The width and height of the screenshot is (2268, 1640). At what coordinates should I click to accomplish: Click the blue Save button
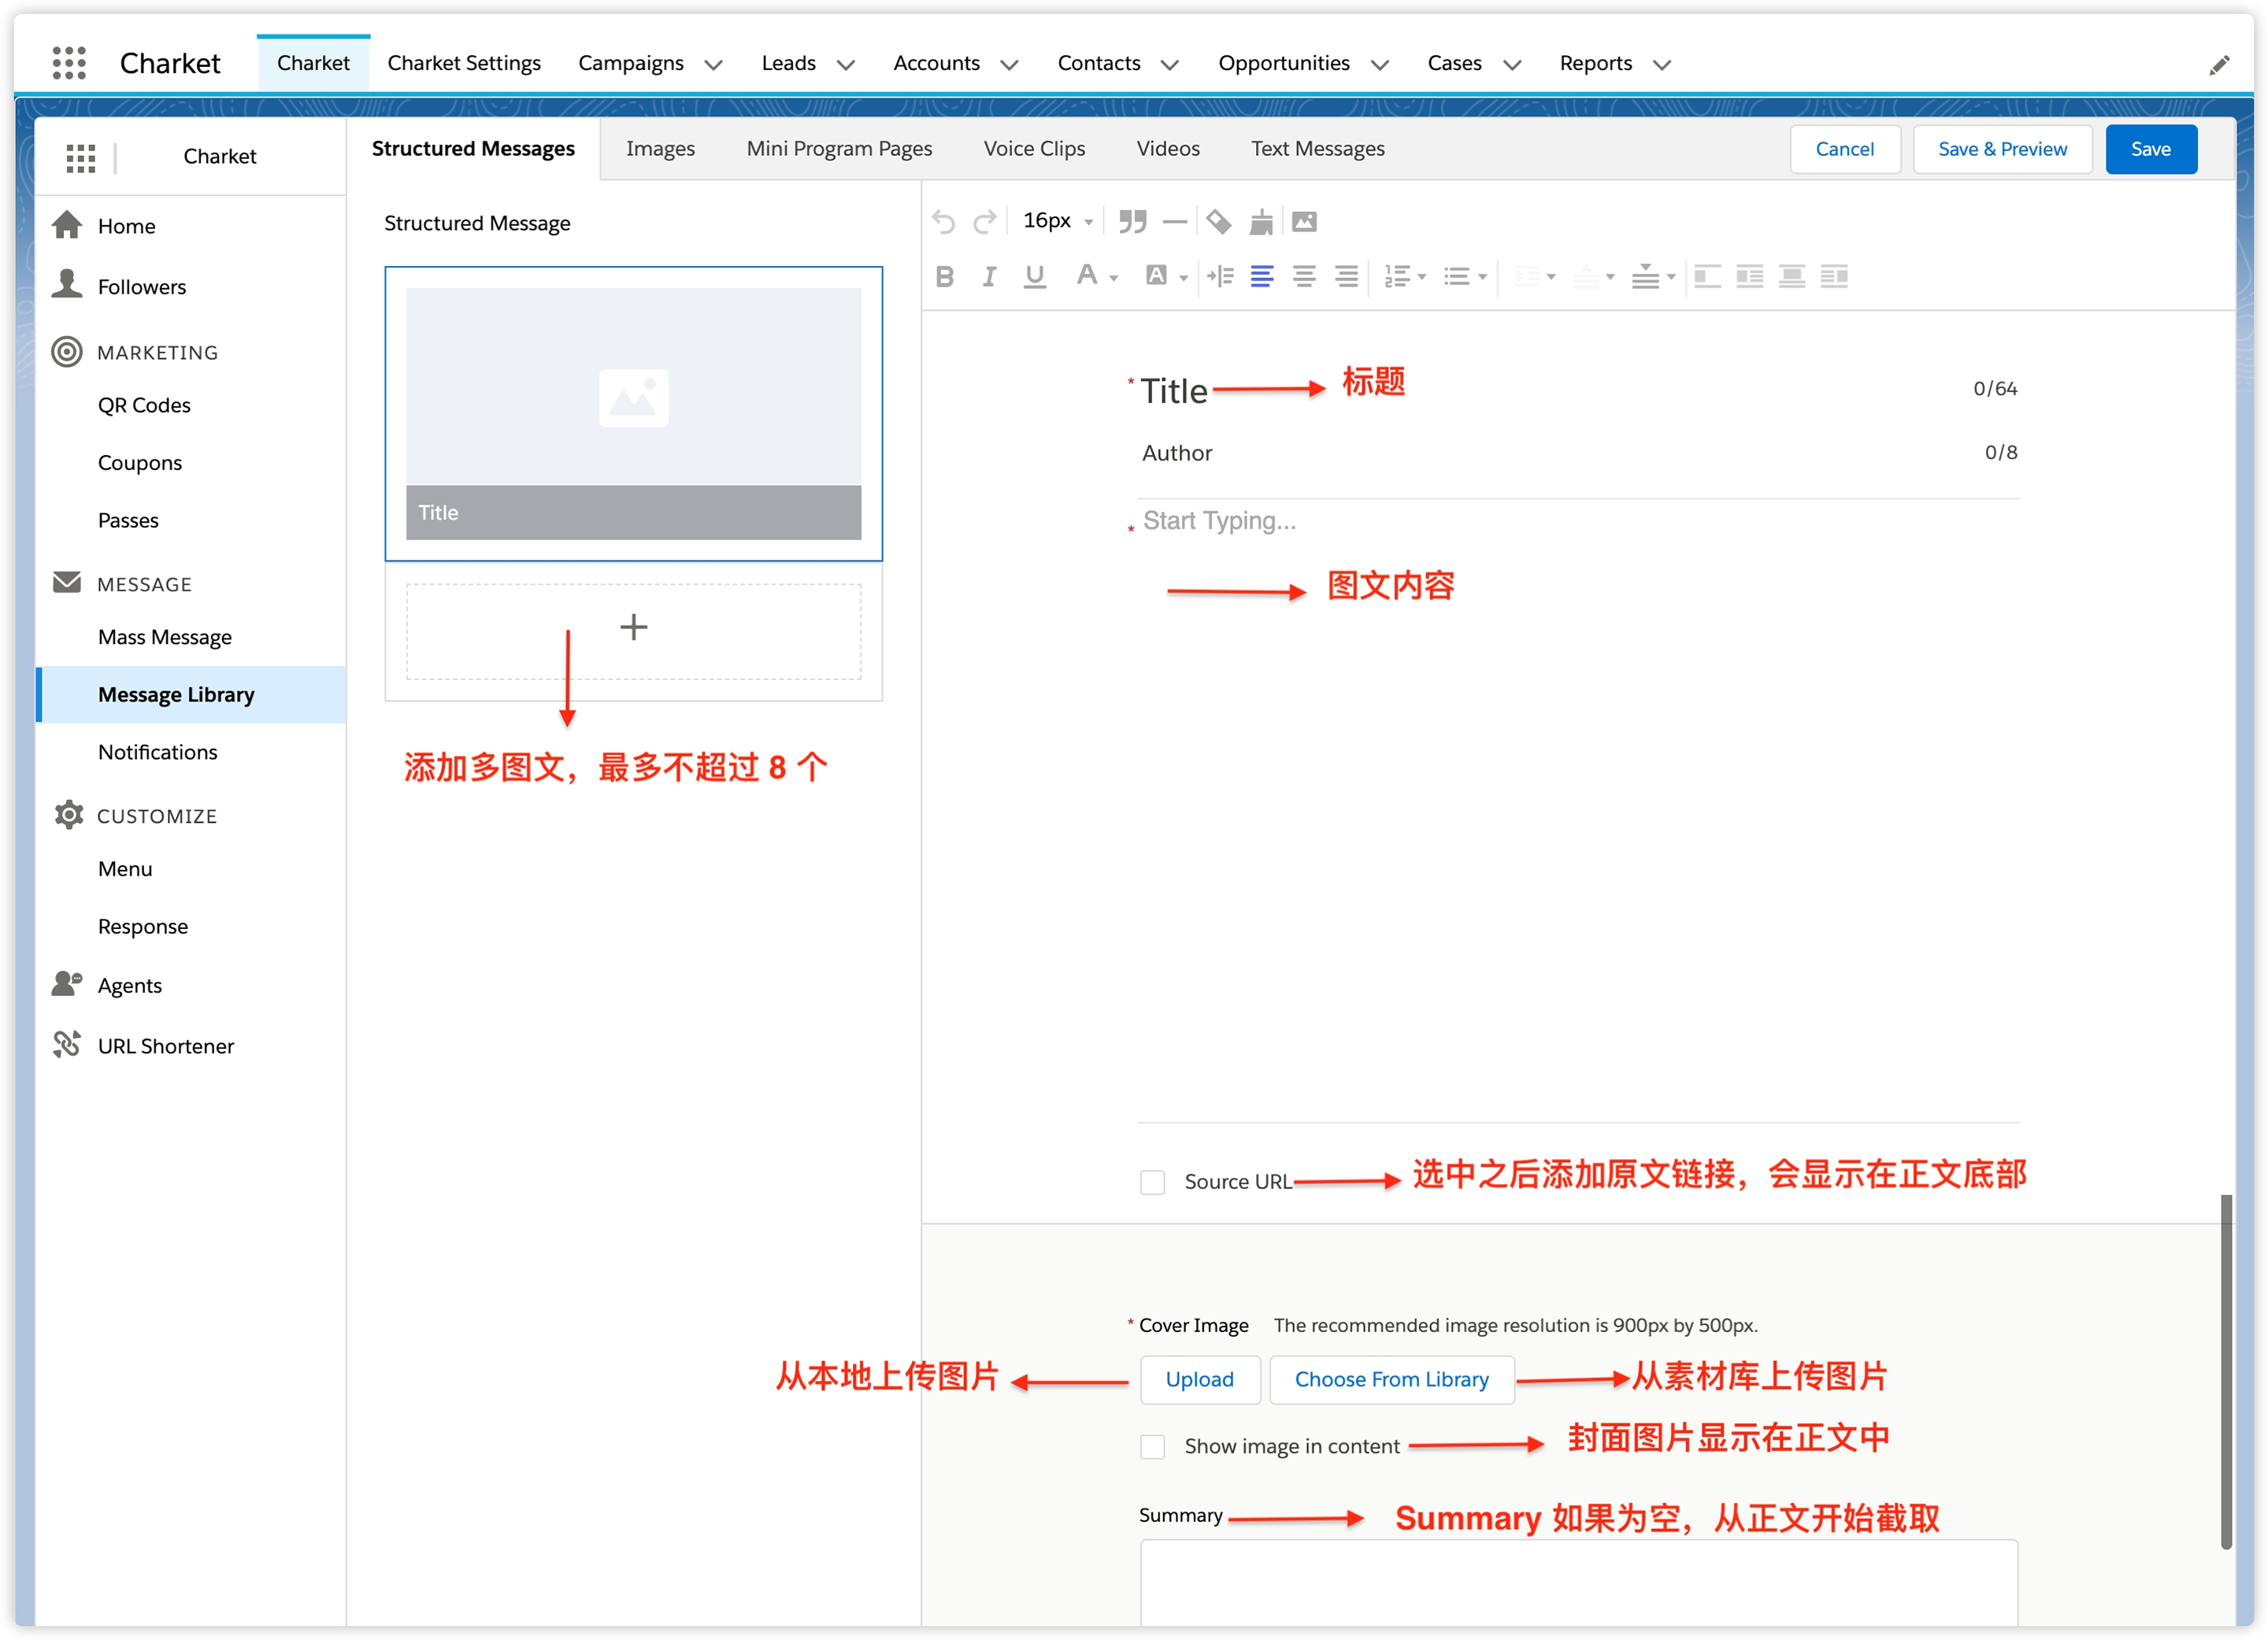(x=2150, y=149)
